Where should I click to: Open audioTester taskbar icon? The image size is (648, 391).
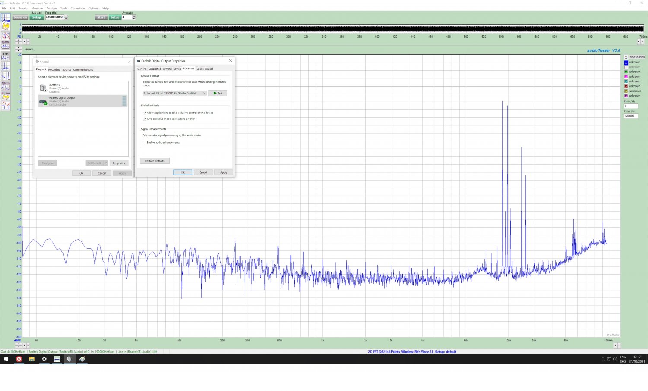click(x=57, y=359)
